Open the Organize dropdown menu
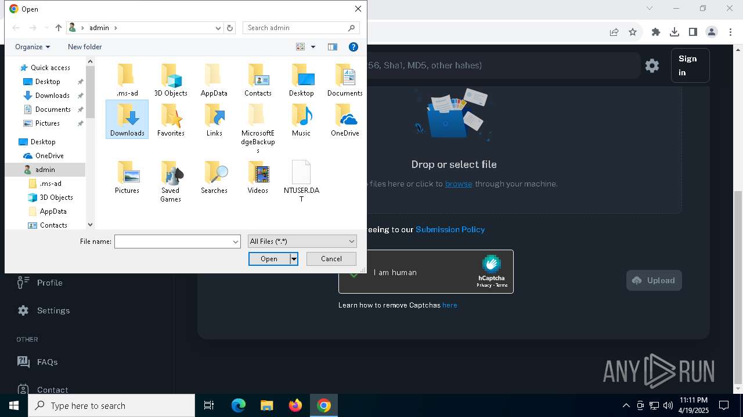743x417 pixels. (x=33, y=47)
